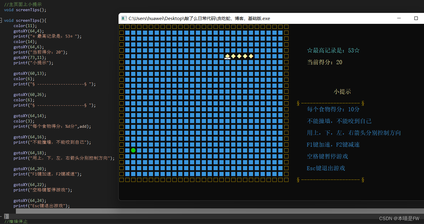Click the printf 最高记录是 code line

pos(48,36)
